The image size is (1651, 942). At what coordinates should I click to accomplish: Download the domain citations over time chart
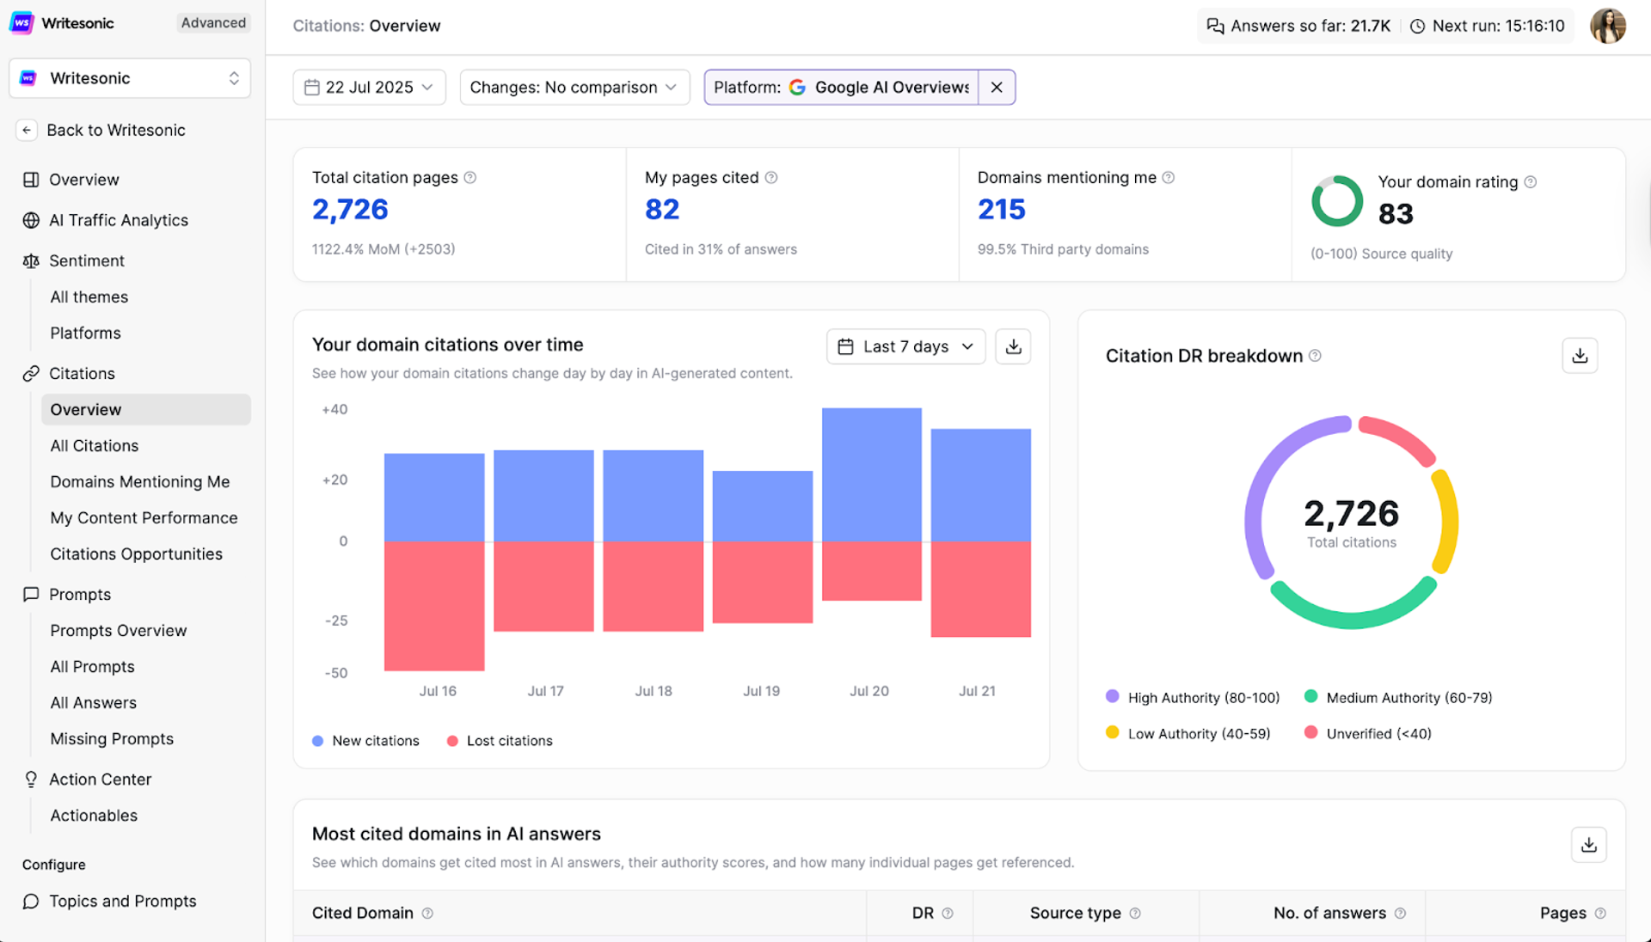coord(1013,346)
